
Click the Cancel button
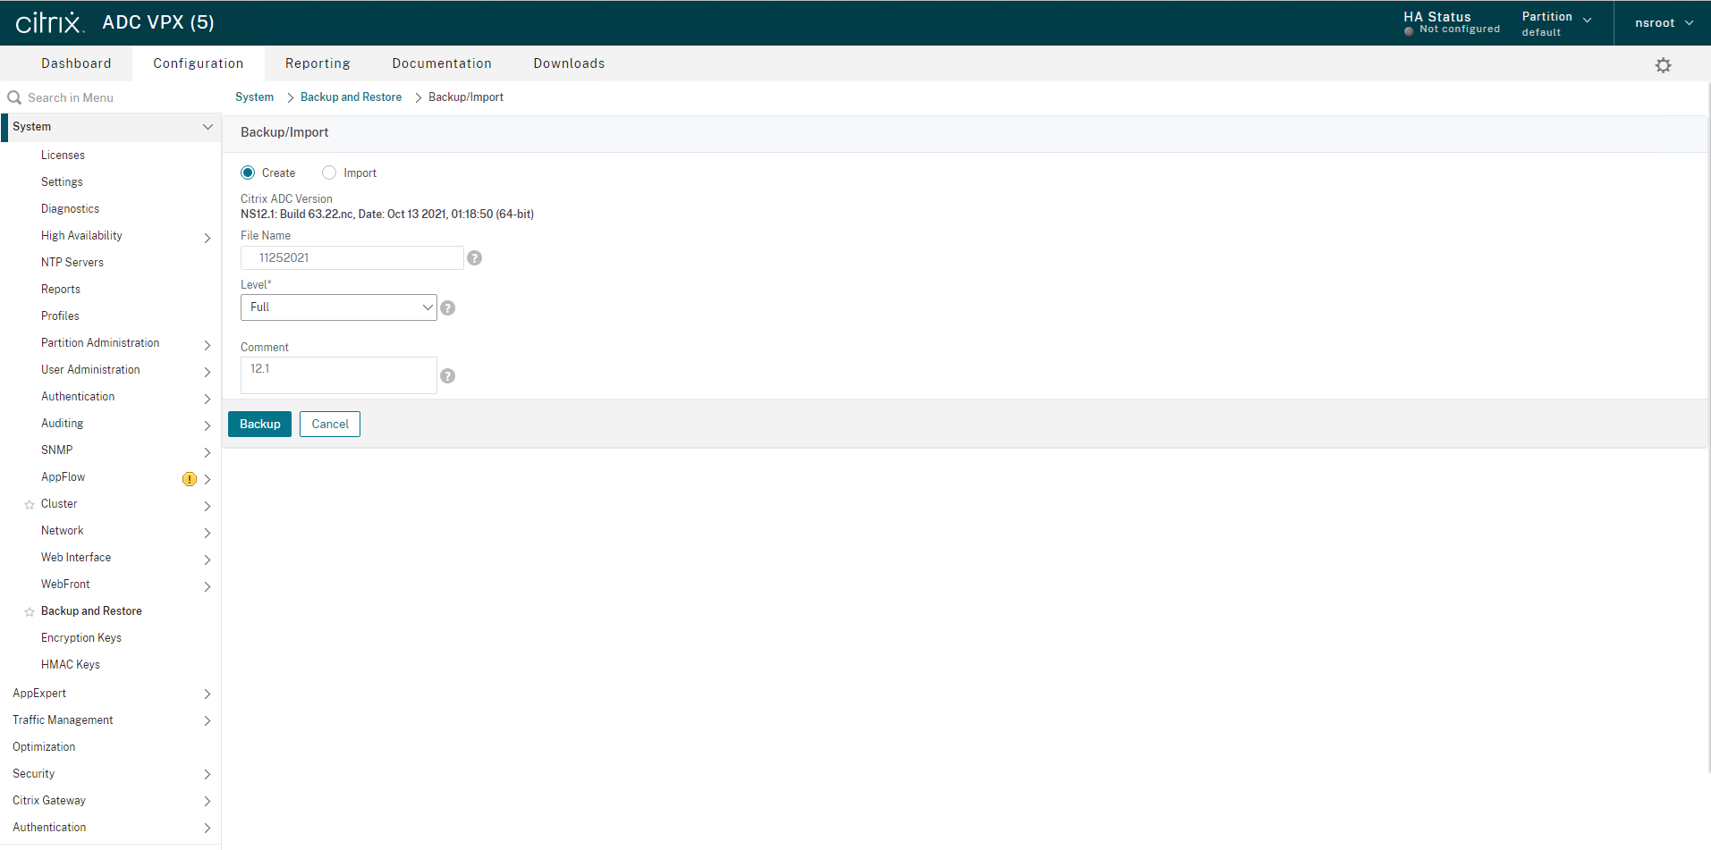tap(330, 425)
